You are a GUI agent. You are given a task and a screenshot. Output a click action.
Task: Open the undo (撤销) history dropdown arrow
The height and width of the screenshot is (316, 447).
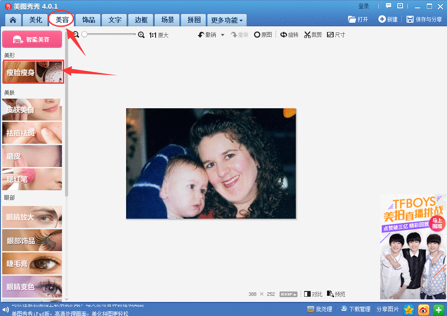(x=222, y=35)
